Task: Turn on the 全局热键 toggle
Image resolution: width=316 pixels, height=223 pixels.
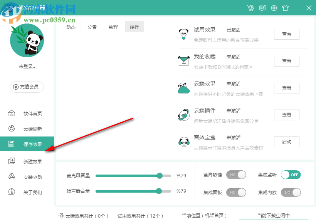Action: tap(236, 175)
